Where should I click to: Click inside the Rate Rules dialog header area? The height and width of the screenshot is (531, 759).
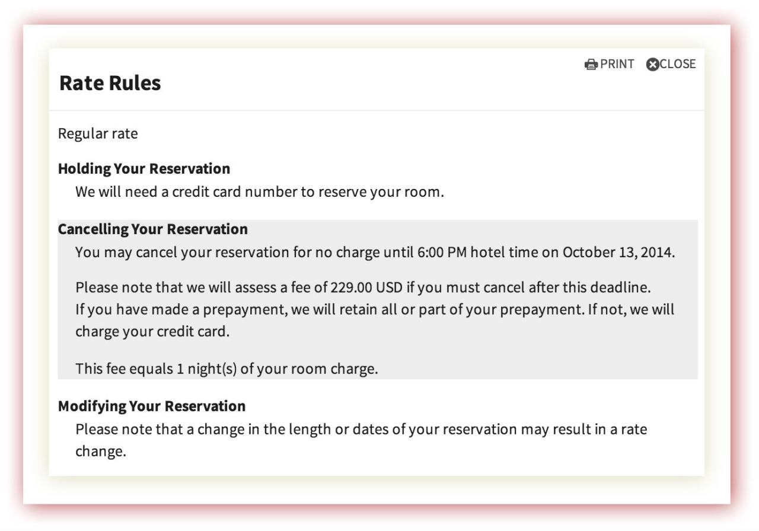point(356,80)
